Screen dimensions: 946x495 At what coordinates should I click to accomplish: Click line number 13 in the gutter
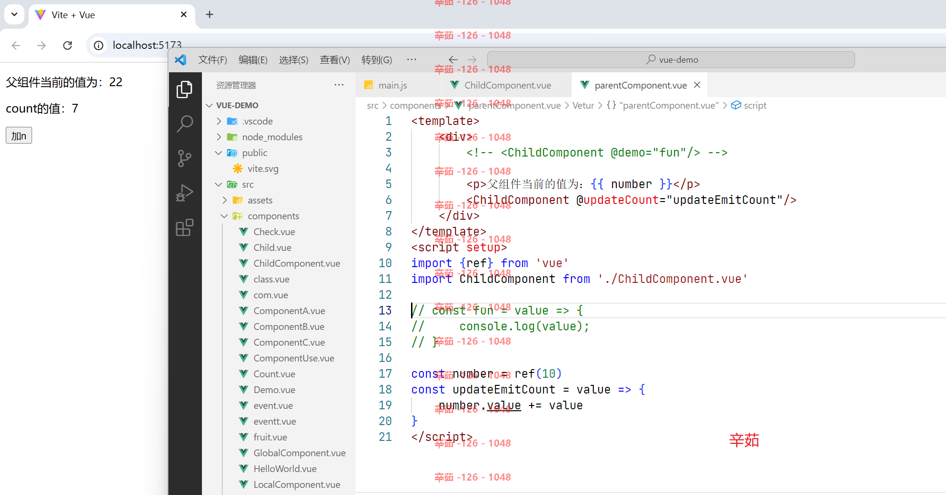385,310
